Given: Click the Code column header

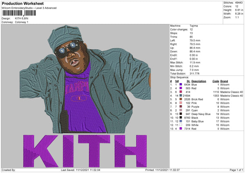Looking at the screenshot, I should pos(216,81).
